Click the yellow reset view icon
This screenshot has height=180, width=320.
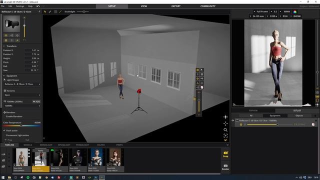point(225,140)
